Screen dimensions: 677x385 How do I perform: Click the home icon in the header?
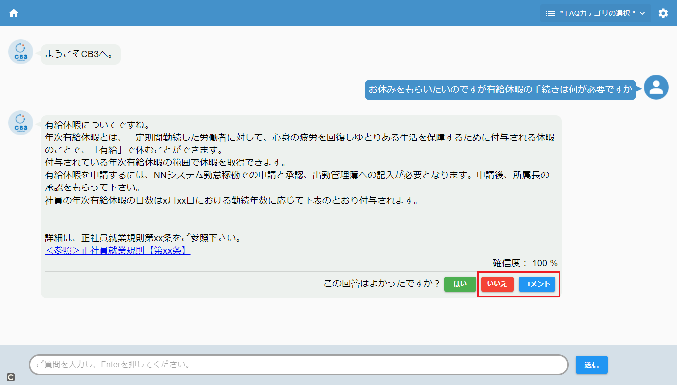click(x=14, y=13)
